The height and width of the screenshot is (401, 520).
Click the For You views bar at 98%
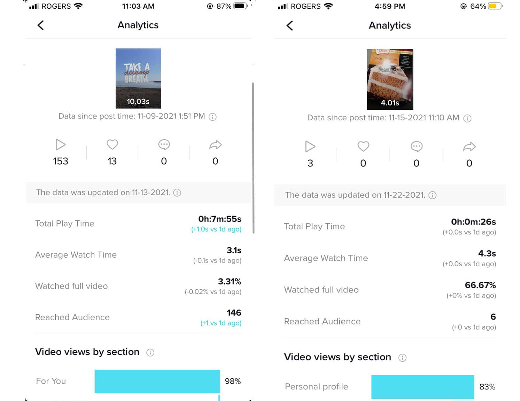pyautogui.click(x=157, y=381)
